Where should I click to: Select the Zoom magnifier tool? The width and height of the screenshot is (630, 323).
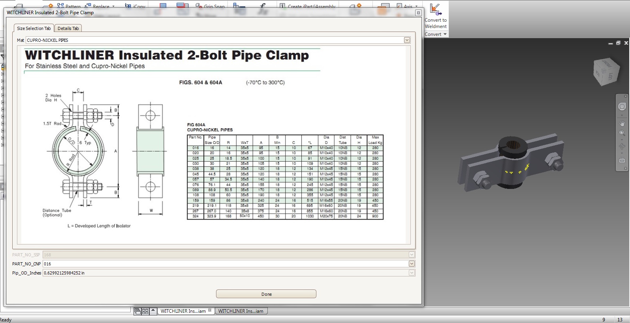point(622,133)
